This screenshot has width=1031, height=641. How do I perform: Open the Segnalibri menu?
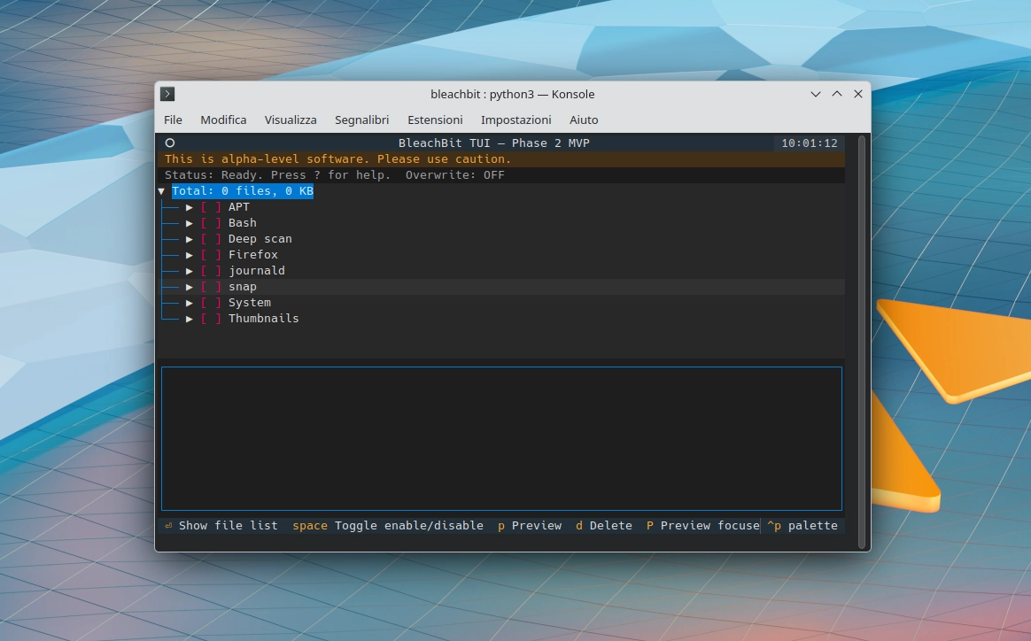click(x=361, y=120)
